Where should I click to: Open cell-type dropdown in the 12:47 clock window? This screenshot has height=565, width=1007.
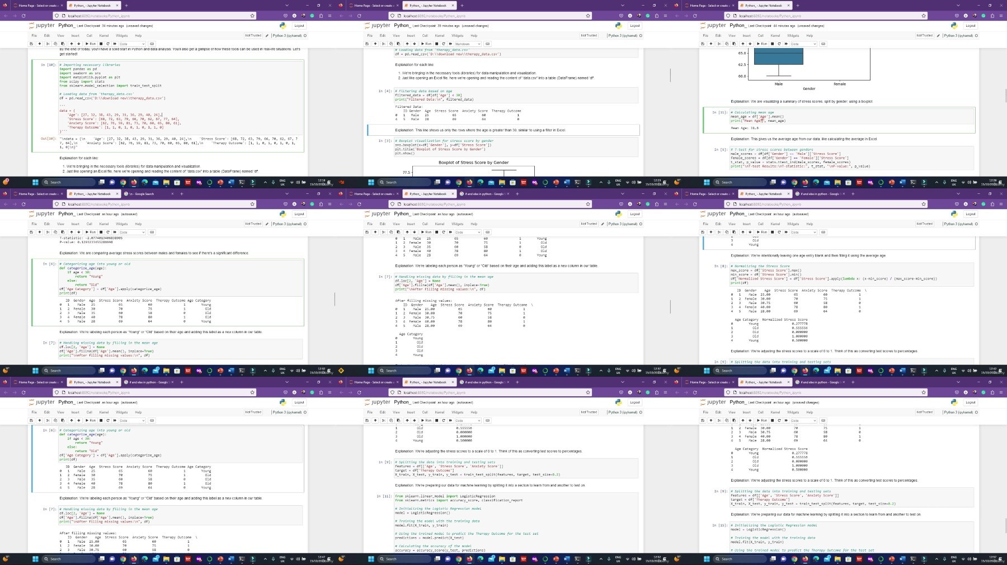[x=133, y=420]
